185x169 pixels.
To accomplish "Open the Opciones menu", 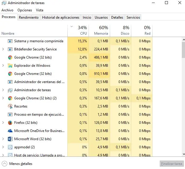I will pyautogui.click(x=25, y=10).
